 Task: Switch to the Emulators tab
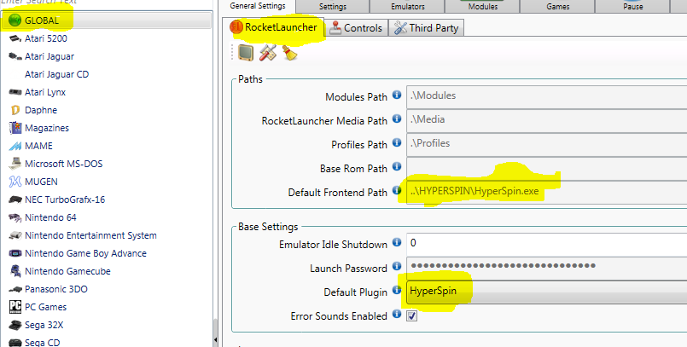[x=410, y=6]
